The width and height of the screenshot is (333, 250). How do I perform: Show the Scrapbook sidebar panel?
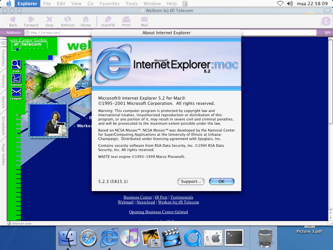3,126
